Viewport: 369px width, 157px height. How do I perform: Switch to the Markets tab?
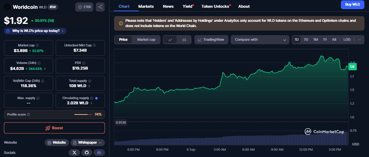click(146, 6)
